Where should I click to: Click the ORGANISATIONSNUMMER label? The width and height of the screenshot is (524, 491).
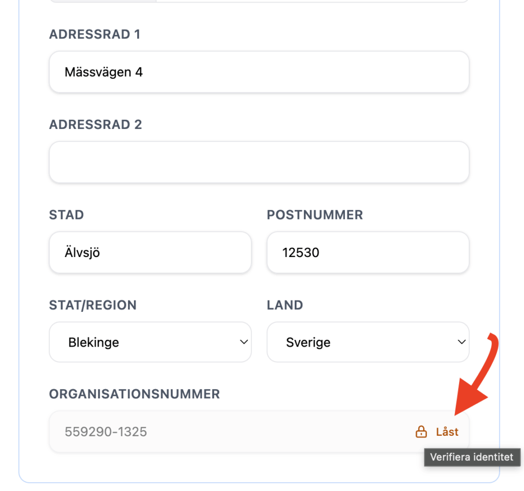(x=134, y=394)
